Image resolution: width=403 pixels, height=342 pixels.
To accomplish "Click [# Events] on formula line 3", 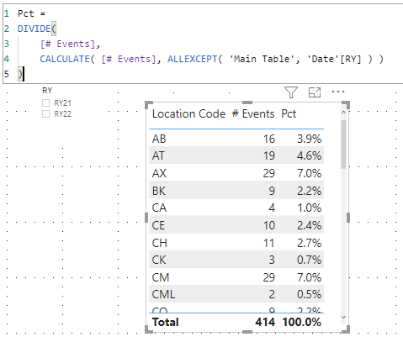I will click(x=67, y=44).
